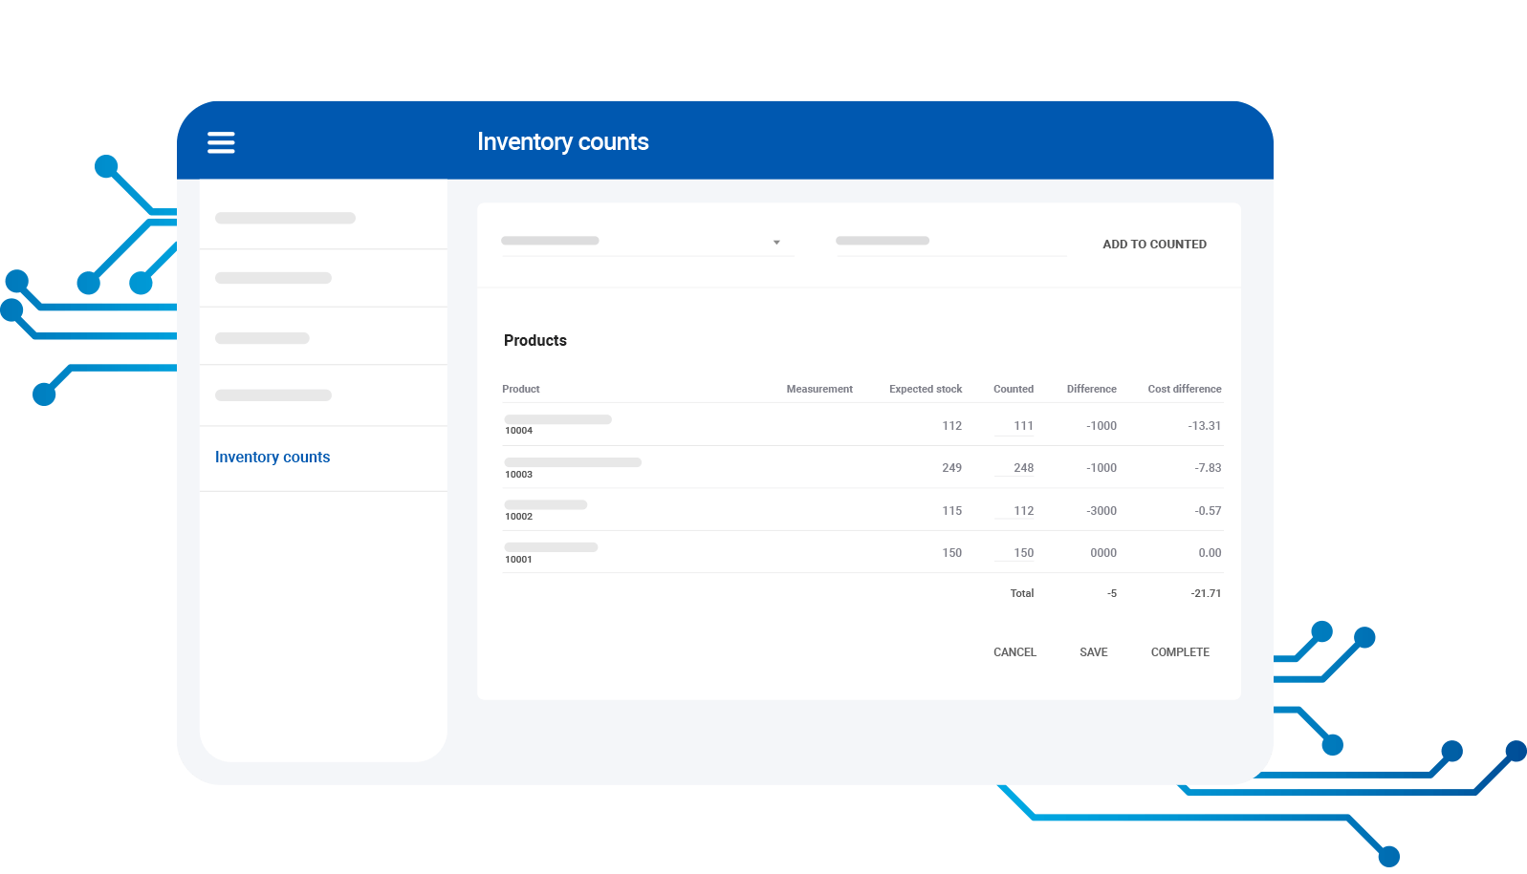Click the Product column header
1527x874 pixels.
coord(521,389)
